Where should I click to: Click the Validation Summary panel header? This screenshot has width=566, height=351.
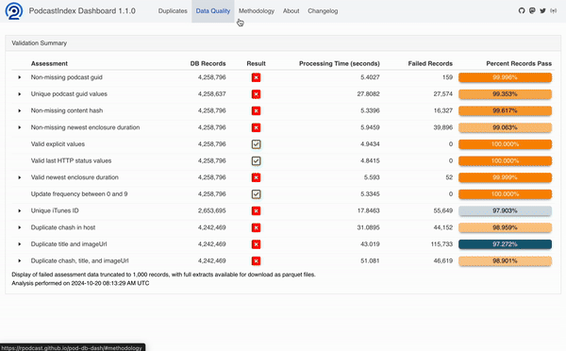pyautogui.click(x=283, y=43)
